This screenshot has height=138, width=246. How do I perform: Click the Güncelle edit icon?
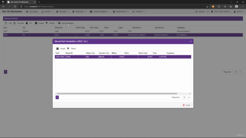point(15,23)
